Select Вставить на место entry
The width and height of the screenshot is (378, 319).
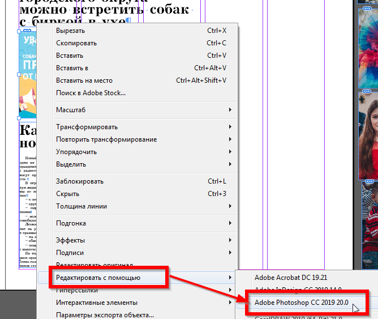138,80
